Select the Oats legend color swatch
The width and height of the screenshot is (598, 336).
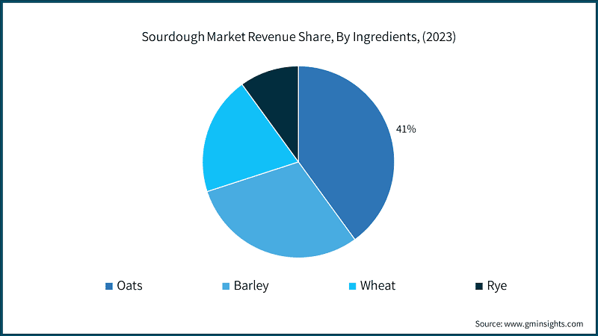109,286
